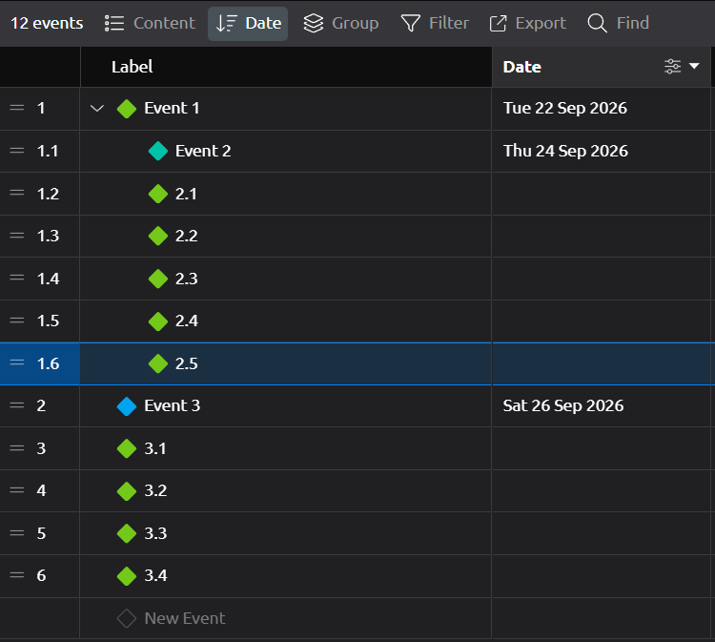Click date Tue 22 Sep 2026
Viewport: 715px width, 642px height.
pyautogui.click(x=565, y=109)
